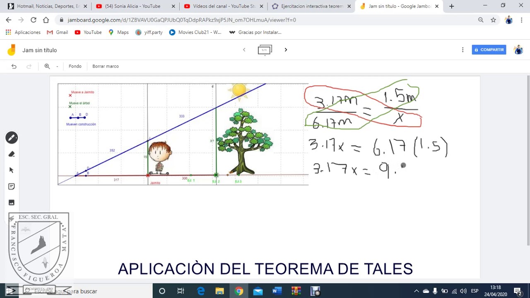The image size is (530, 298).
Task: Open Word from the taskbar
Action: 277,291
